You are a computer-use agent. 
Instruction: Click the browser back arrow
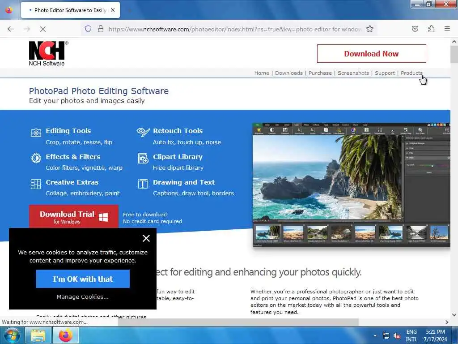click(x=11, y=29)
